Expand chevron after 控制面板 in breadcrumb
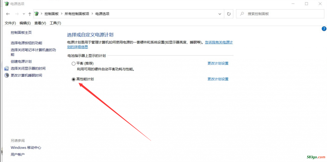Viewport: 327px width, 162px height. [x=62, y=14]
